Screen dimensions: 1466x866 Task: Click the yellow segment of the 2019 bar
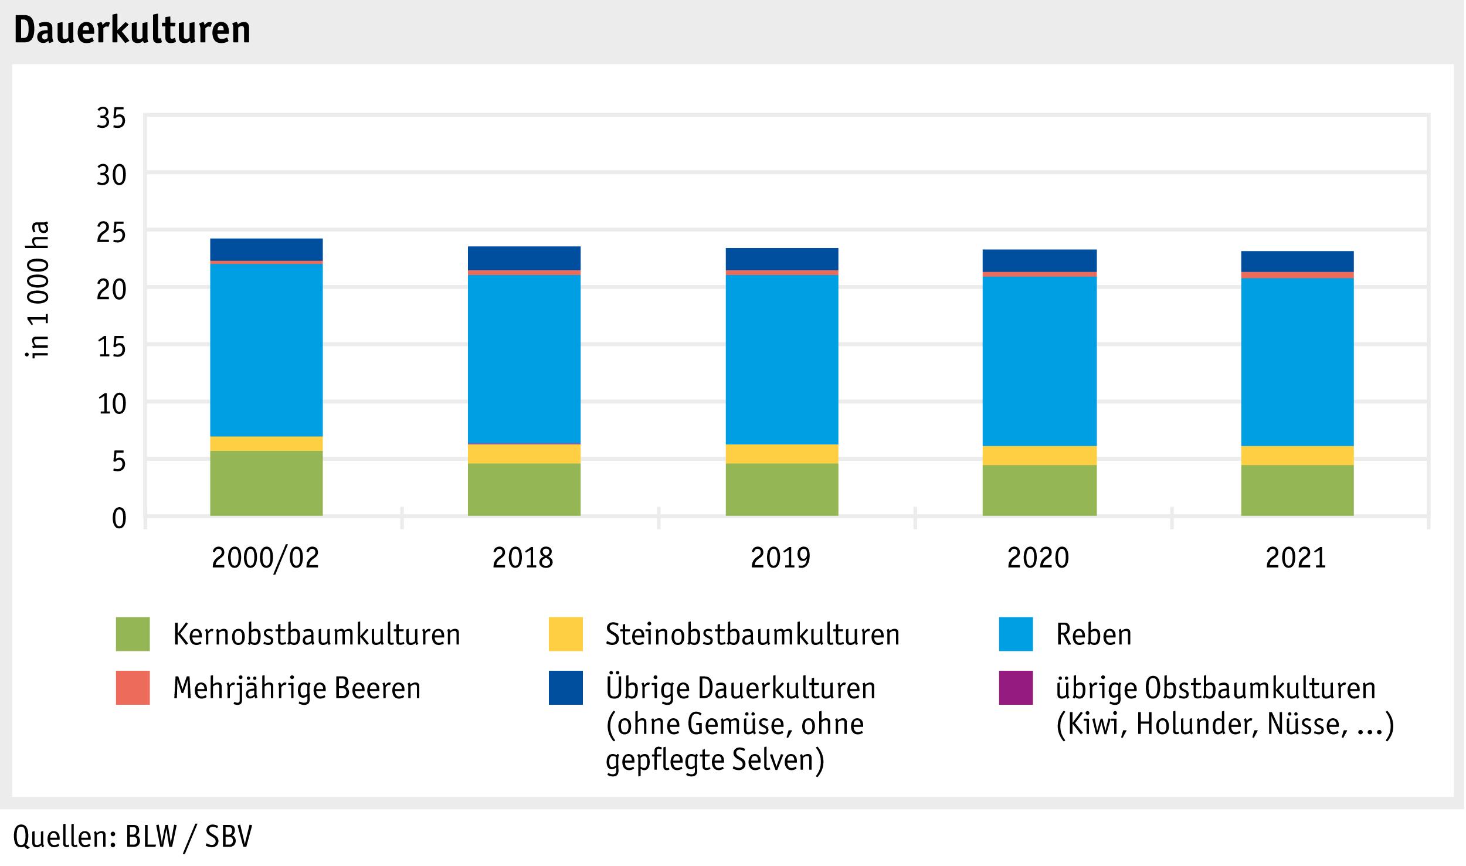[782, 454]
